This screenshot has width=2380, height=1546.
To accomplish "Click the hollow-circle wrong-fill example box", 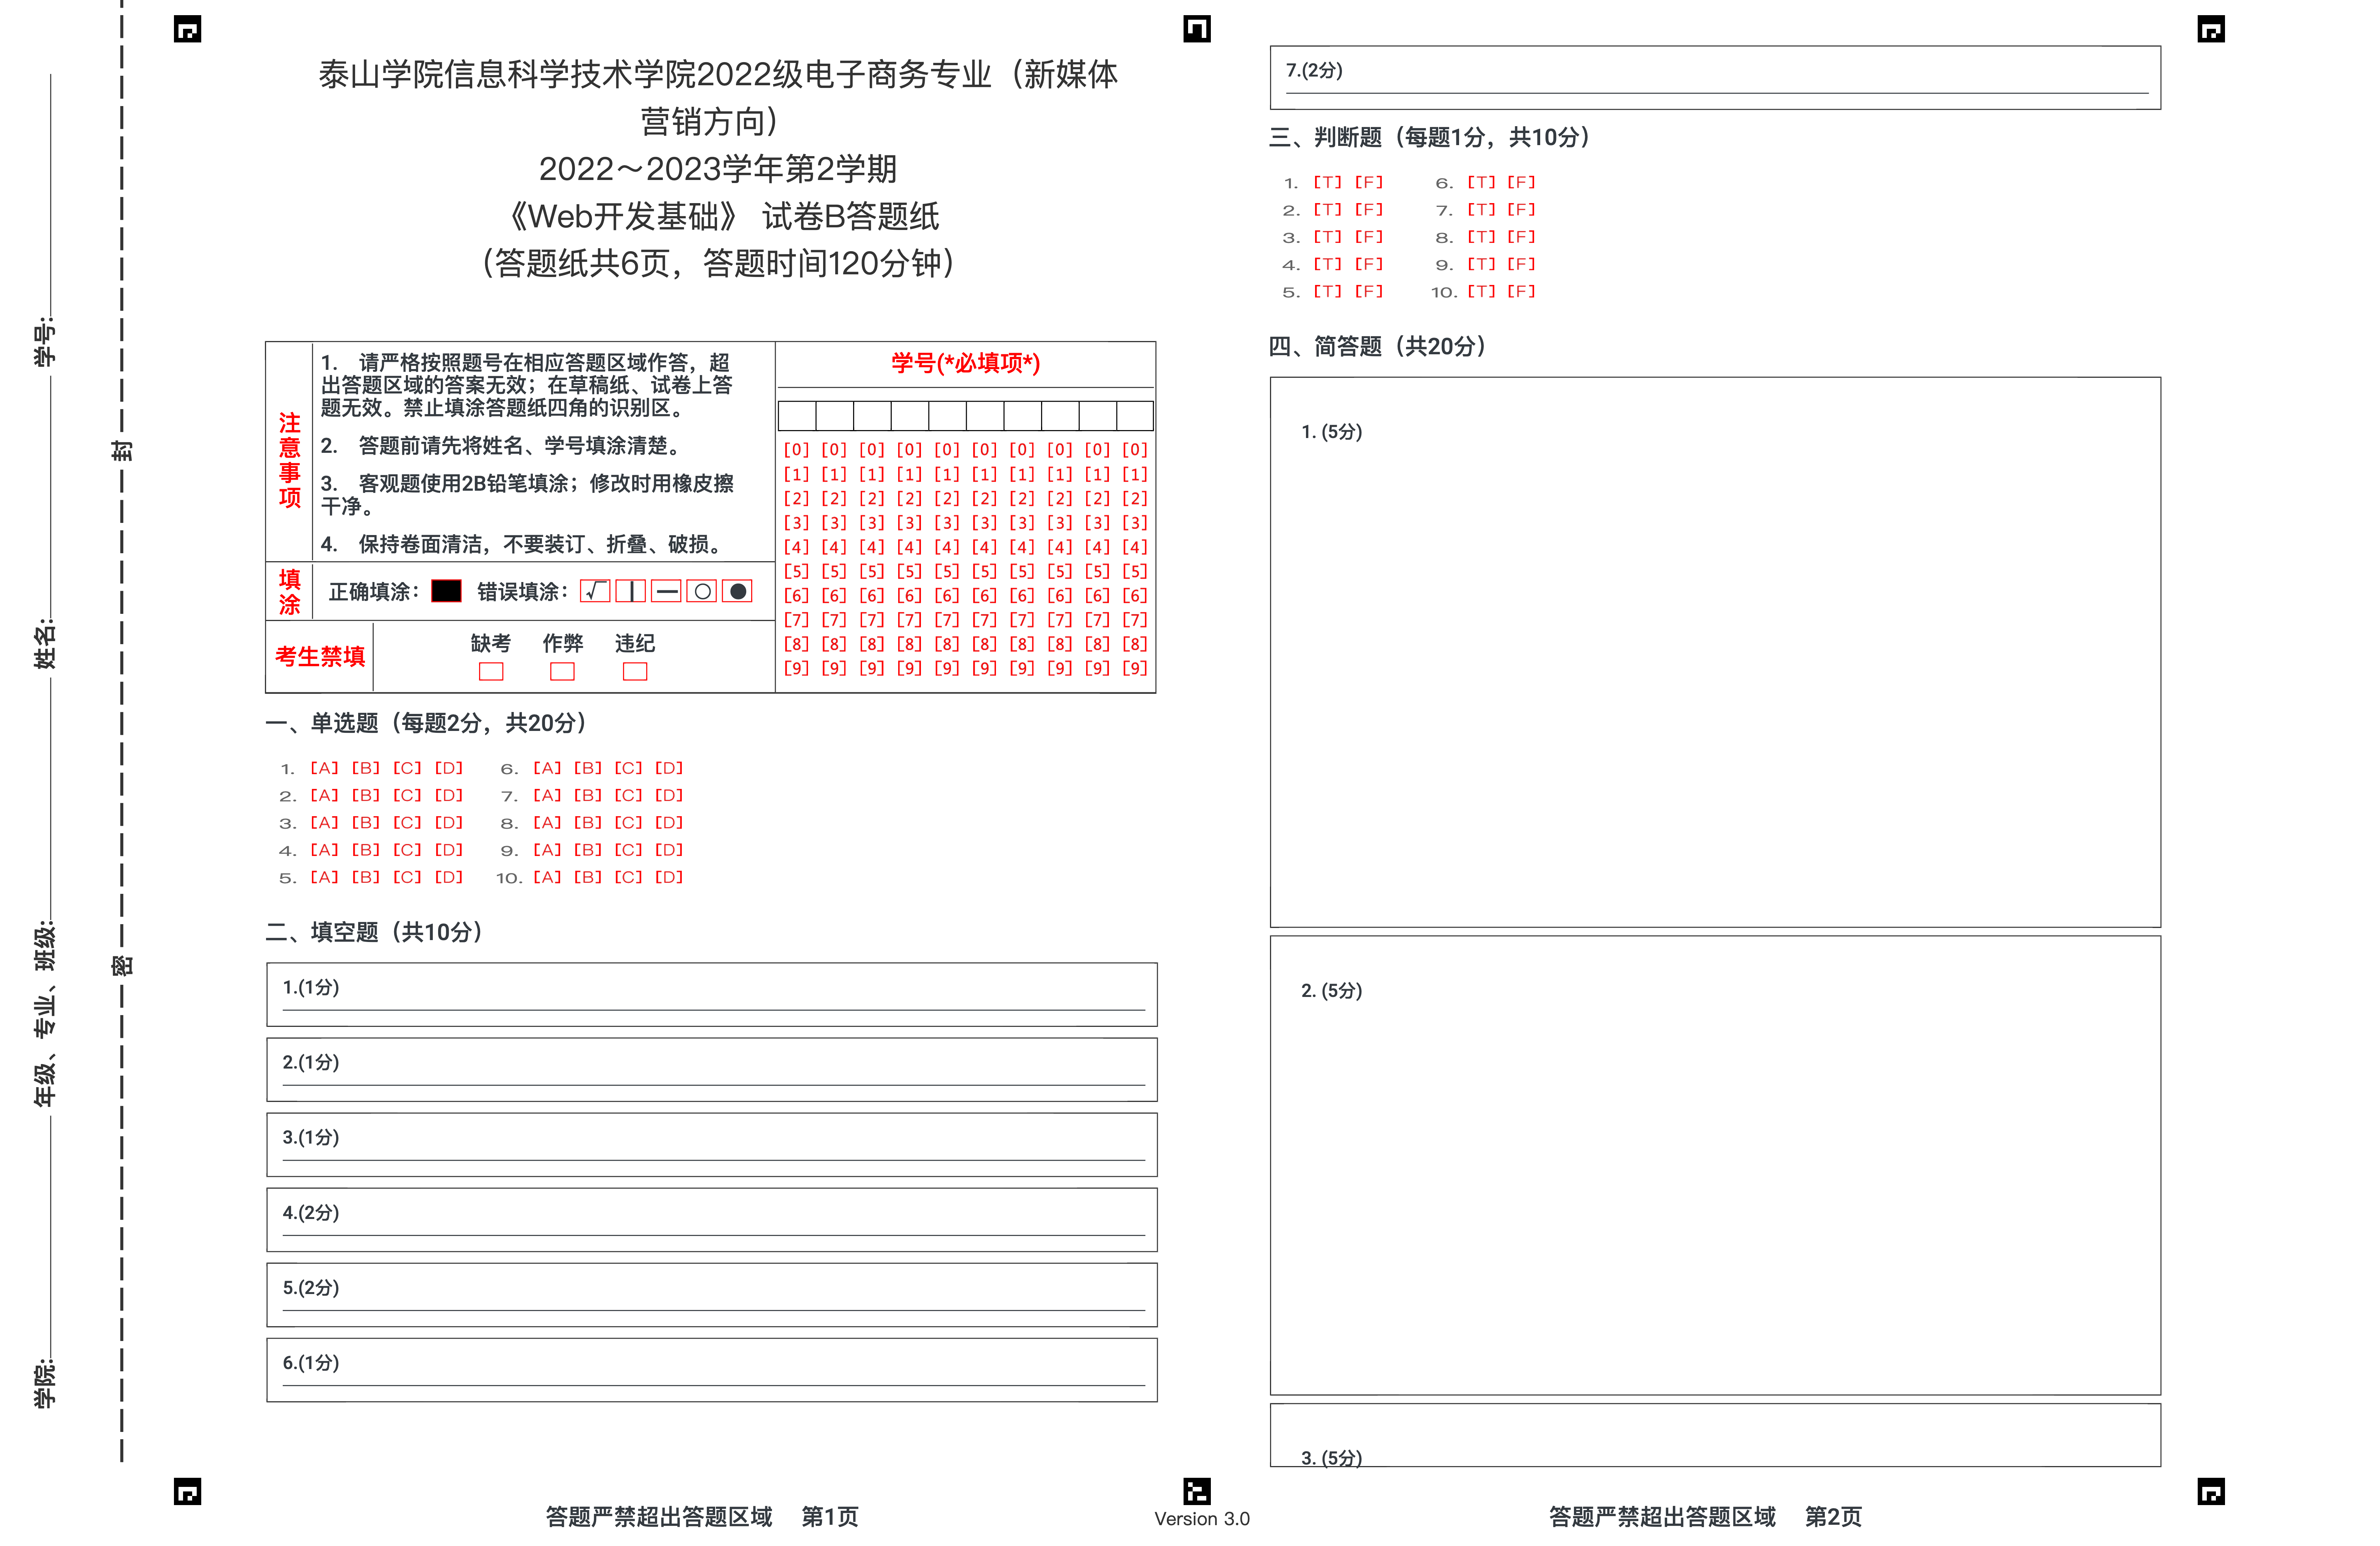I will (702, 591).
